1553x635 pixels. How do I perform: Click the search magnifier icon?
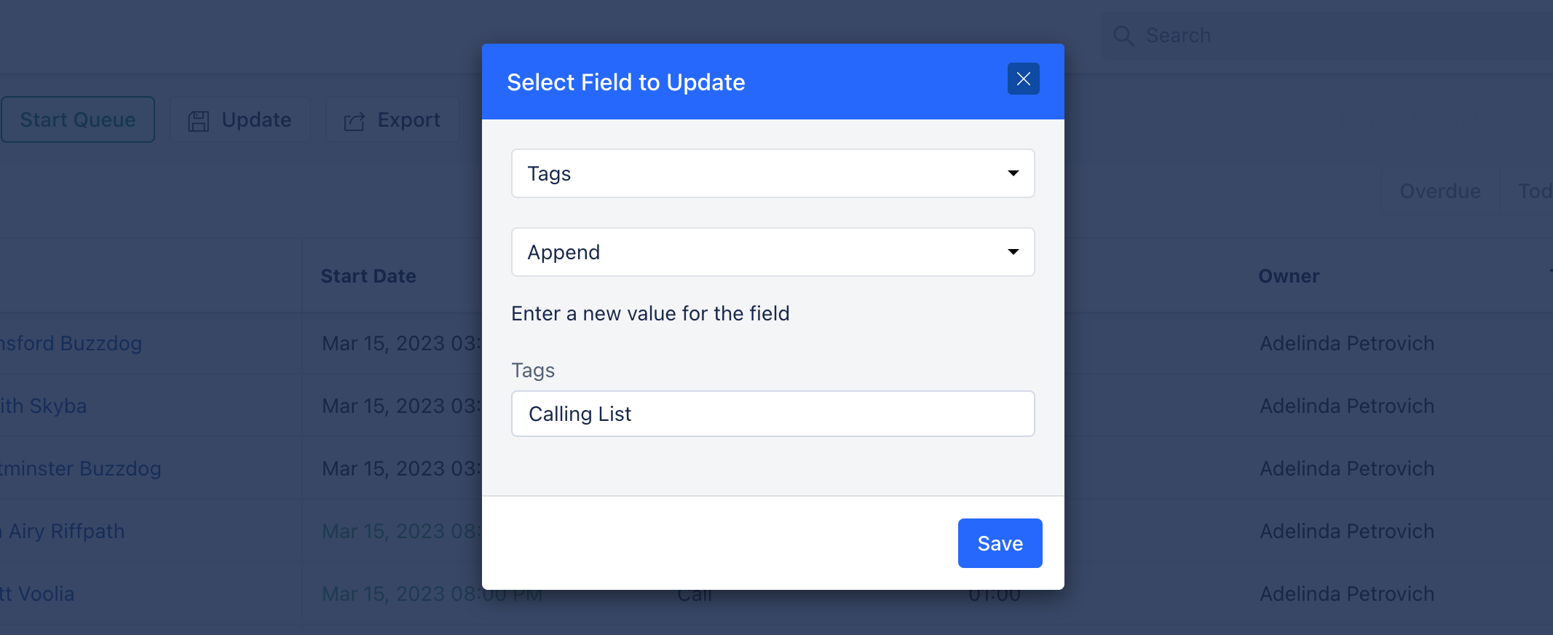click(1123, 36)
